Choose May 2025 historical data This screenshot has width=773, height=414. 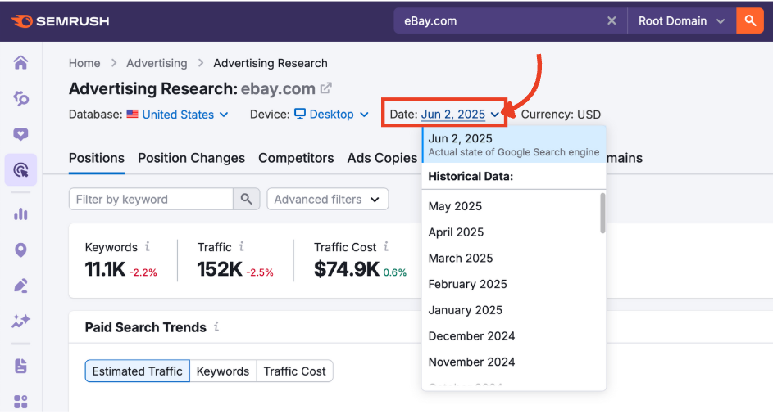(x=511, y=206)
